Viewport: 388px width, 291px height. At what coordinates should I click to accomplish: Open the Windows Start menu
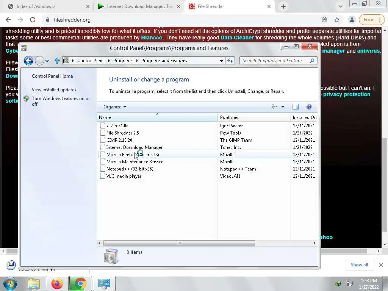[x=10, y=283]
